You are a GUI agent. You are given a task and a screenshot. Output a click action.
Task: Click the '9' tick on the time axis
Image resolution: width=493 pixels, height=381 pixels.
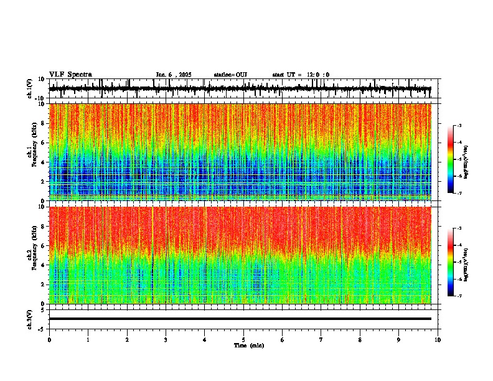pos(398,340)
